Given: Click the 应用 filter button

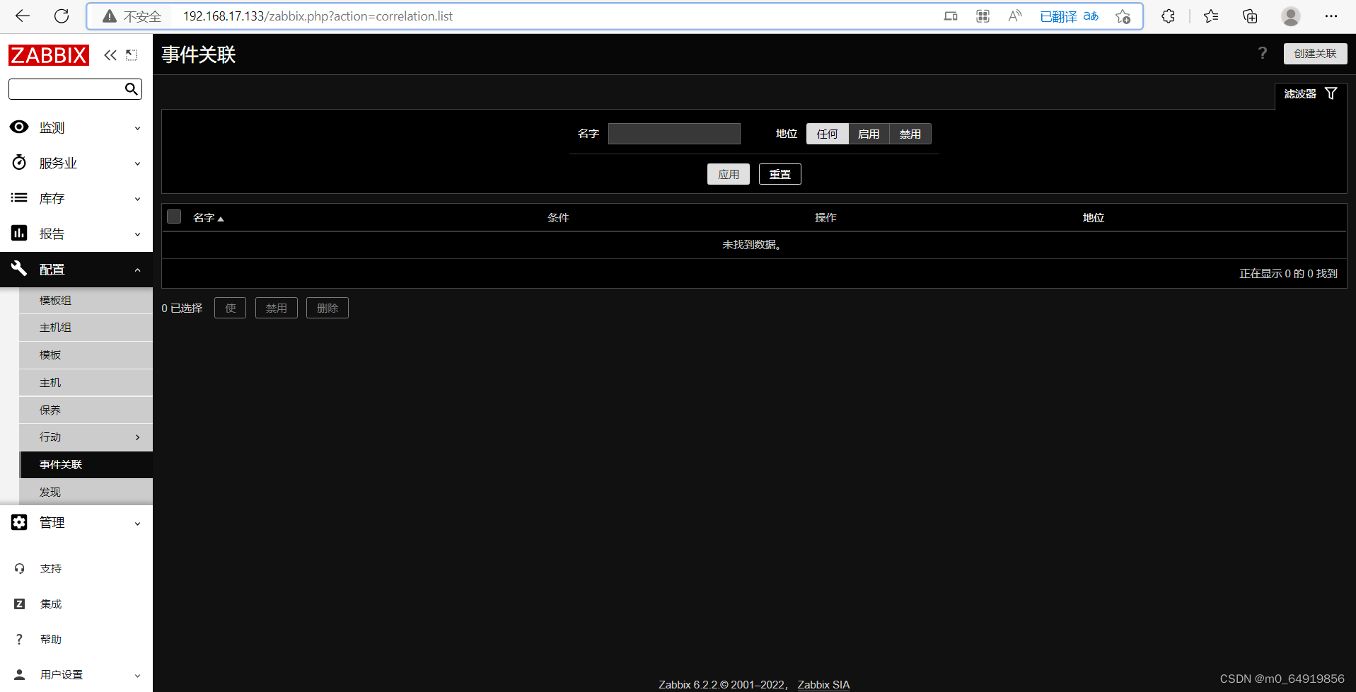Looking at the screenshot, I should tap(729, 174).
